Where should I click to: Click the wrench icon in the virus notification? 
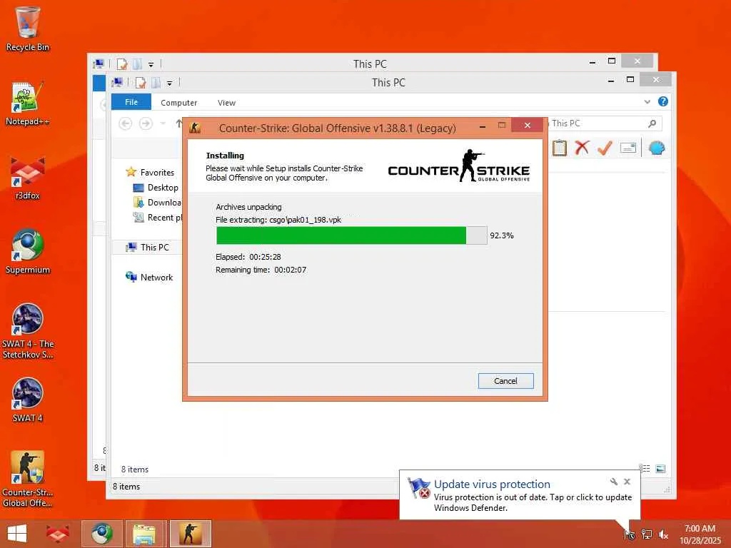(x=613, y=482)
